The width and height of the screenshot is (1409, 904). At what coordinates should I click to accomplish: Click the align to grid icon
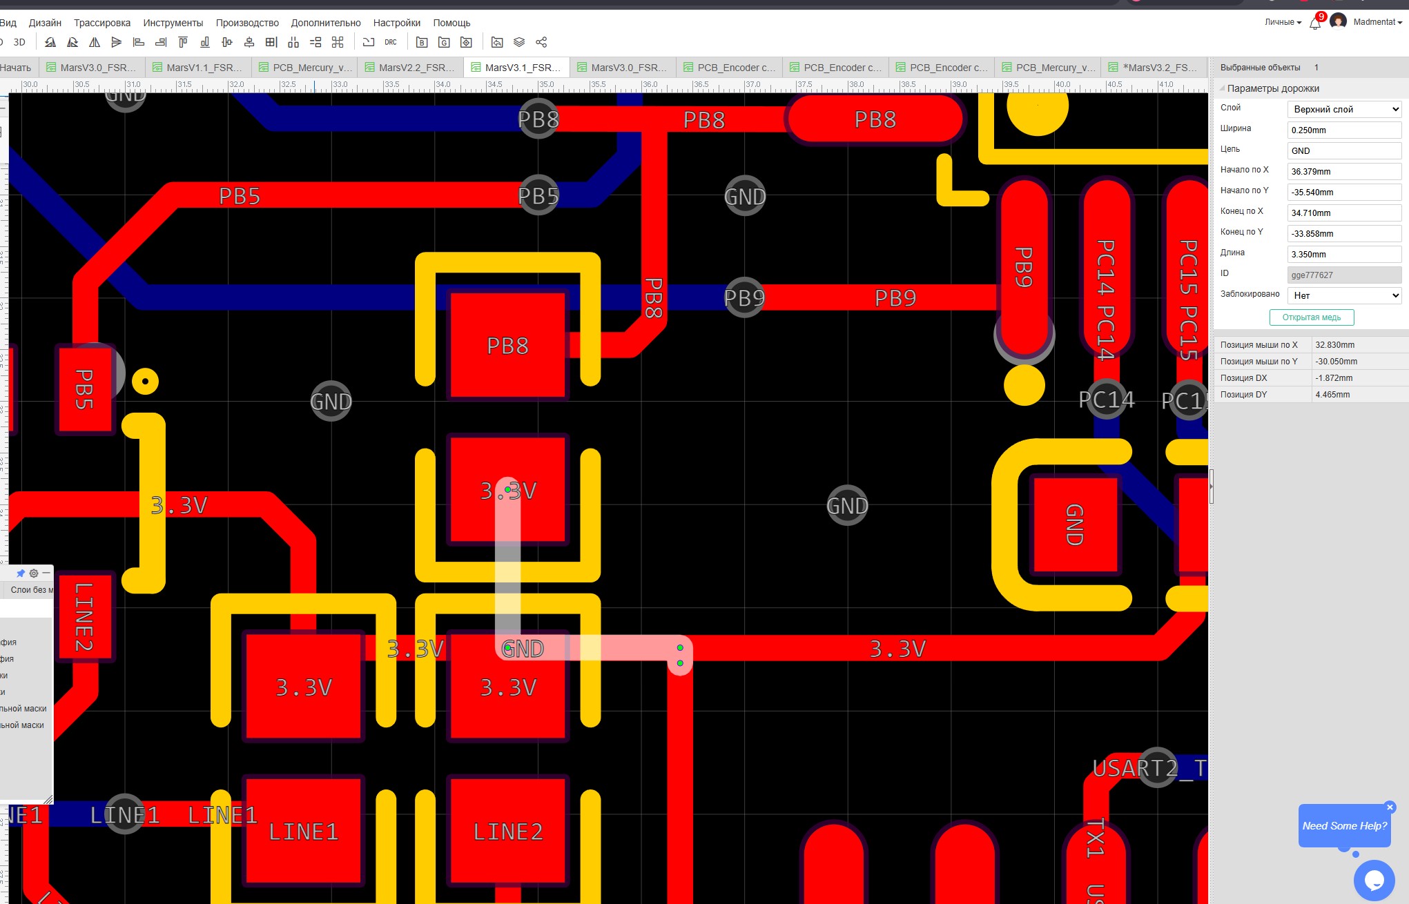pos(271,42)
